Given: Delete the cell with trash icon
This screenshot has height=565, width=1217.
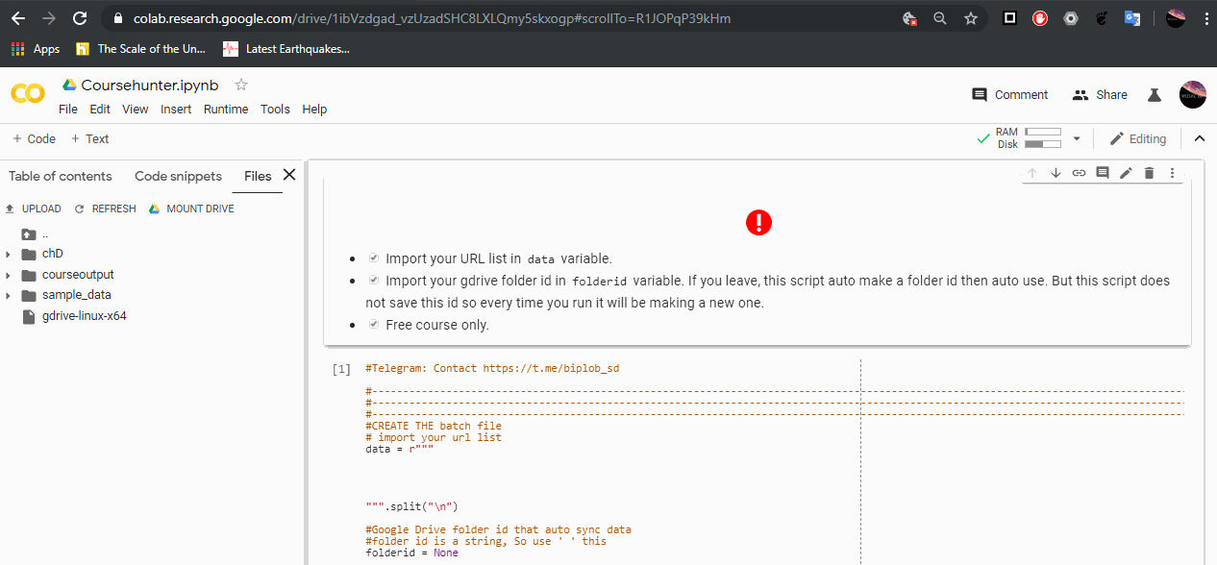Looking at the screenshot, I should point(1149,173).
